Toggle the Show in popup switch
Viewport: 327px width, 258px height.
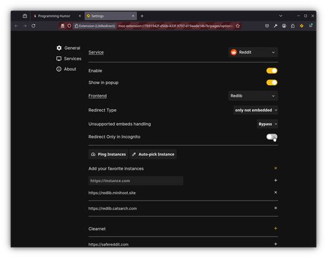pyautogui.click(x=271, y=83)
